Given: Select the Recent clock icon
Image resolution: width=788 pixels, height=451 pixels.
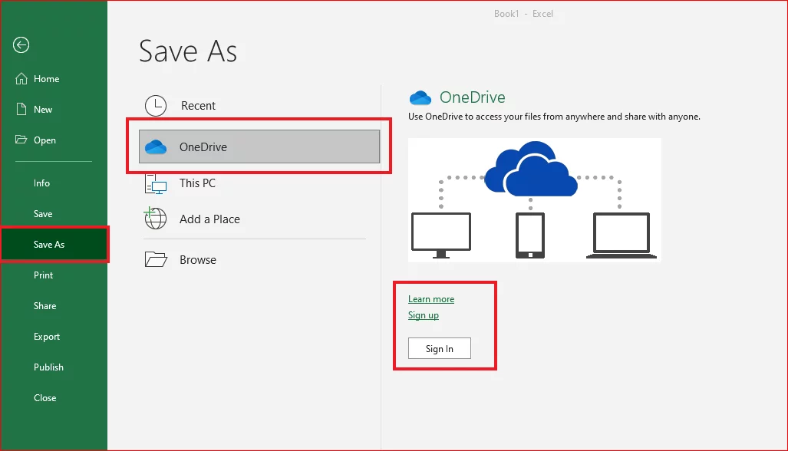Looking at the screenshot, I should pyautogui.click(x=154, y=105).
